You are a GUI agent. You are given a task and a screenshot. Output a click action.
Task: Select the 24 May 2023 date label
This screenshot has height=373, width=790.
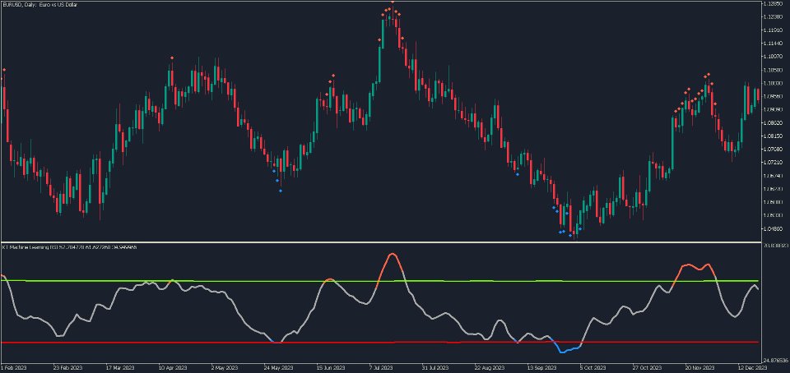pos(279,367)
